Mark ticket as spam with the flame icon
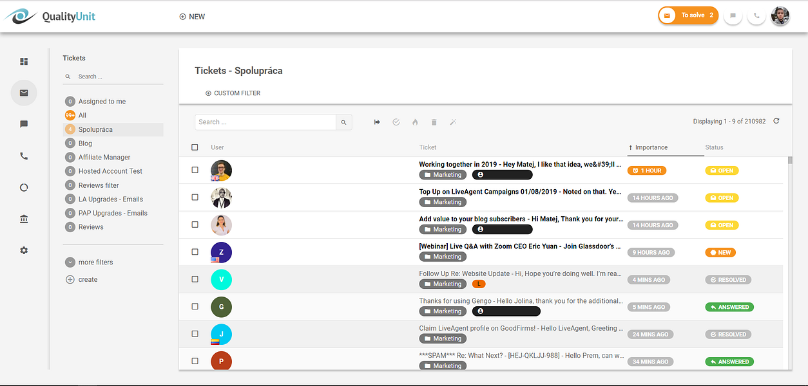Viewport: 808px width, 386px height. pos(415,122)
